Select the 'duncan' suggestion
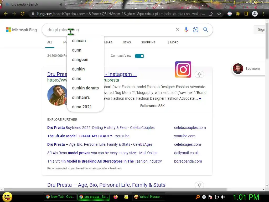This screenshot has width=269, height=202. 85,41
